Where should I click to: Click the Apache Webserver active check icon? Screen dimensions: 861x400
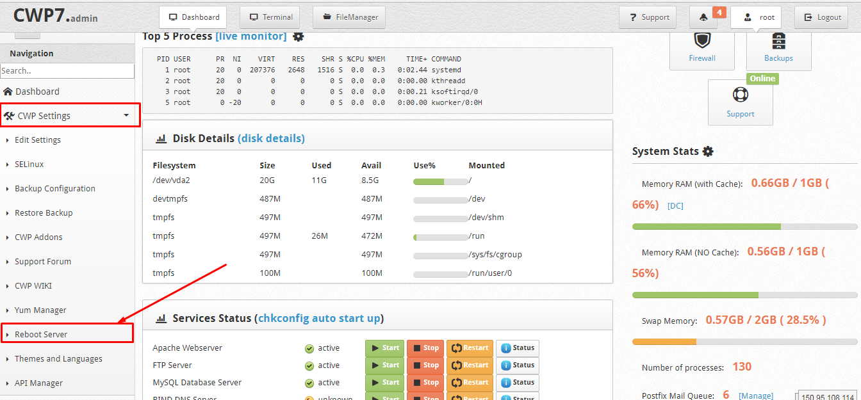pyautogui.click(x=309, y=349)
